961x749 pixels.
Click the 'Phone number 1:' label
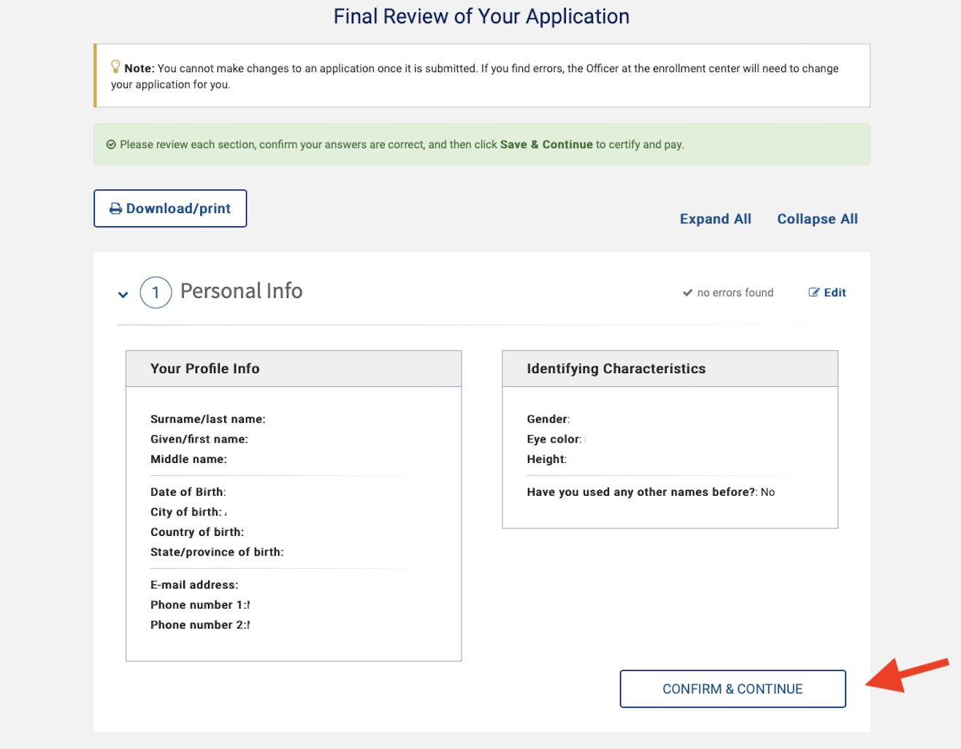[198, 605]
